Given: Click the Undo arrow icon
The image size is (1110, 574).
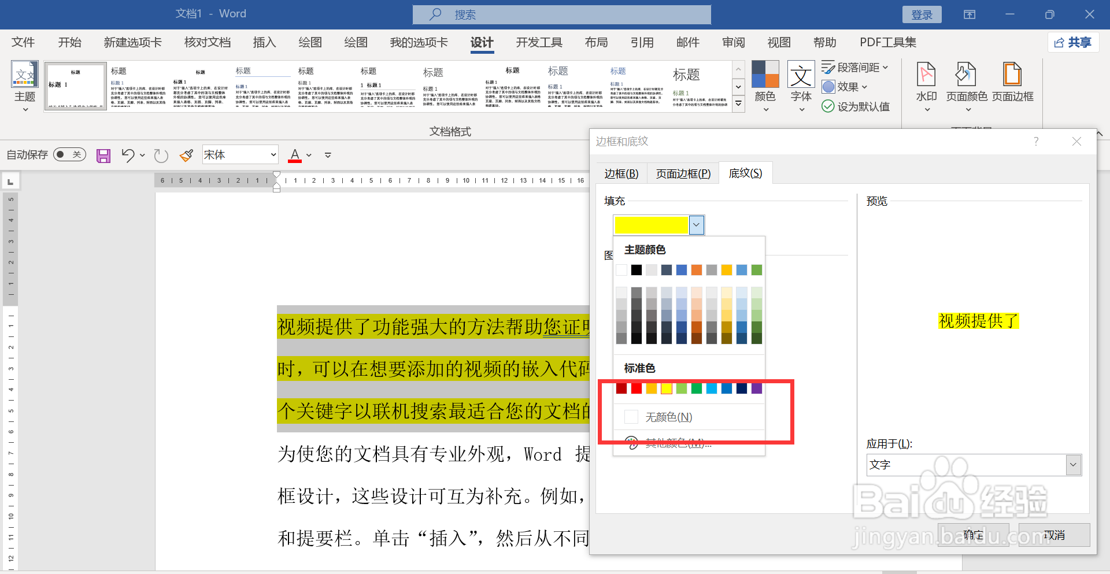Looking at the screenshot, I should click(128, 155).
